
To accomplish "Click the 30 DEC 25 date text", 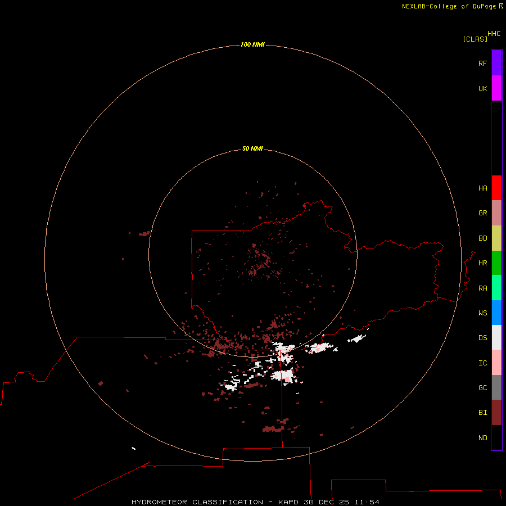I will point(326,502).
